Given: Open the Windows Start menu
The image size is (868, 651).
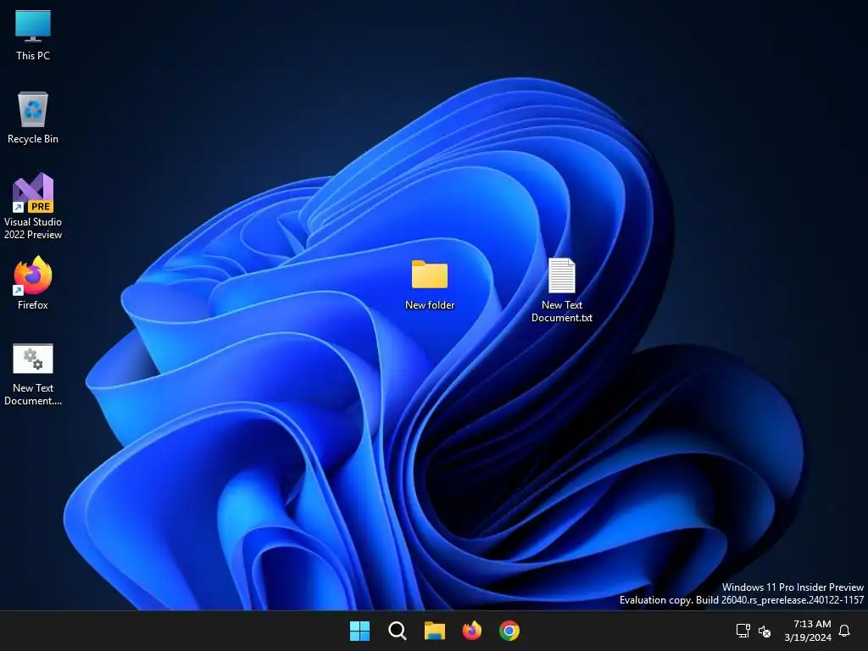Looking at the screenshot, I should click(359, 631).
